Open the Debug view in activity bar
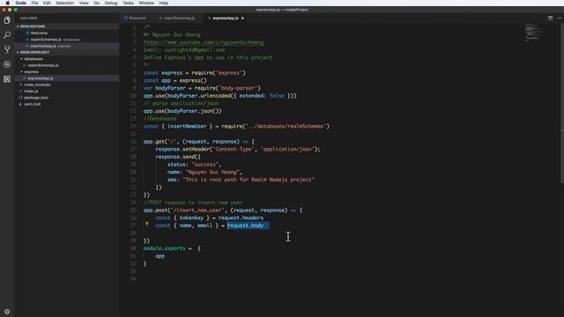 tap(7, 64)
